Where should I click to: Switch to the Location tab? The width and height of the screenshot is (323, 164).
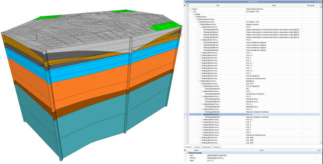coord(197,147)
